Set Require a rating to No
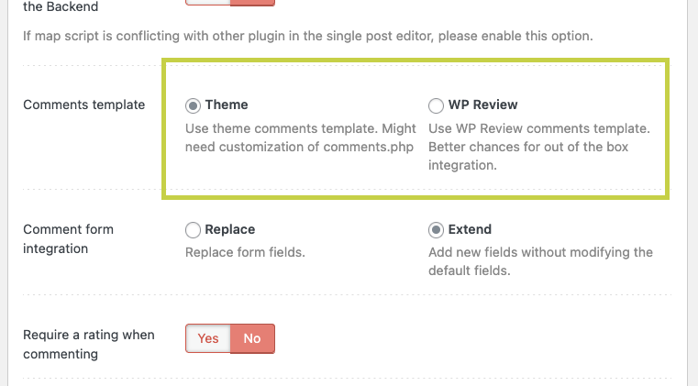698x386 pixels. [252, 338]
